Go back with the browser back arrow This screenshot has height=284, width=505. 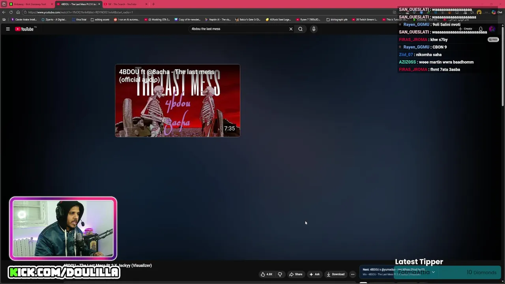4,12
